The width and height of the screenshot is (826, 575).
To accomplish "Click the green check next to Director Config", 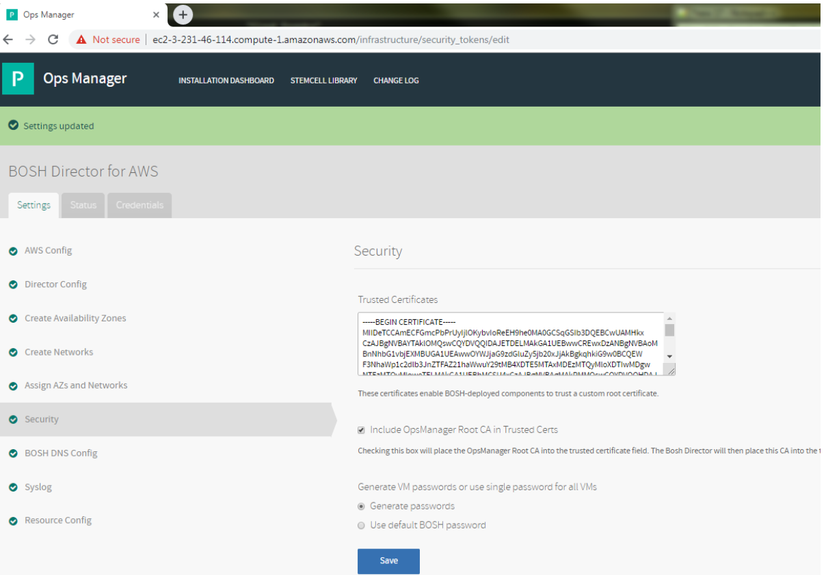I will click(x=13, y=284).
